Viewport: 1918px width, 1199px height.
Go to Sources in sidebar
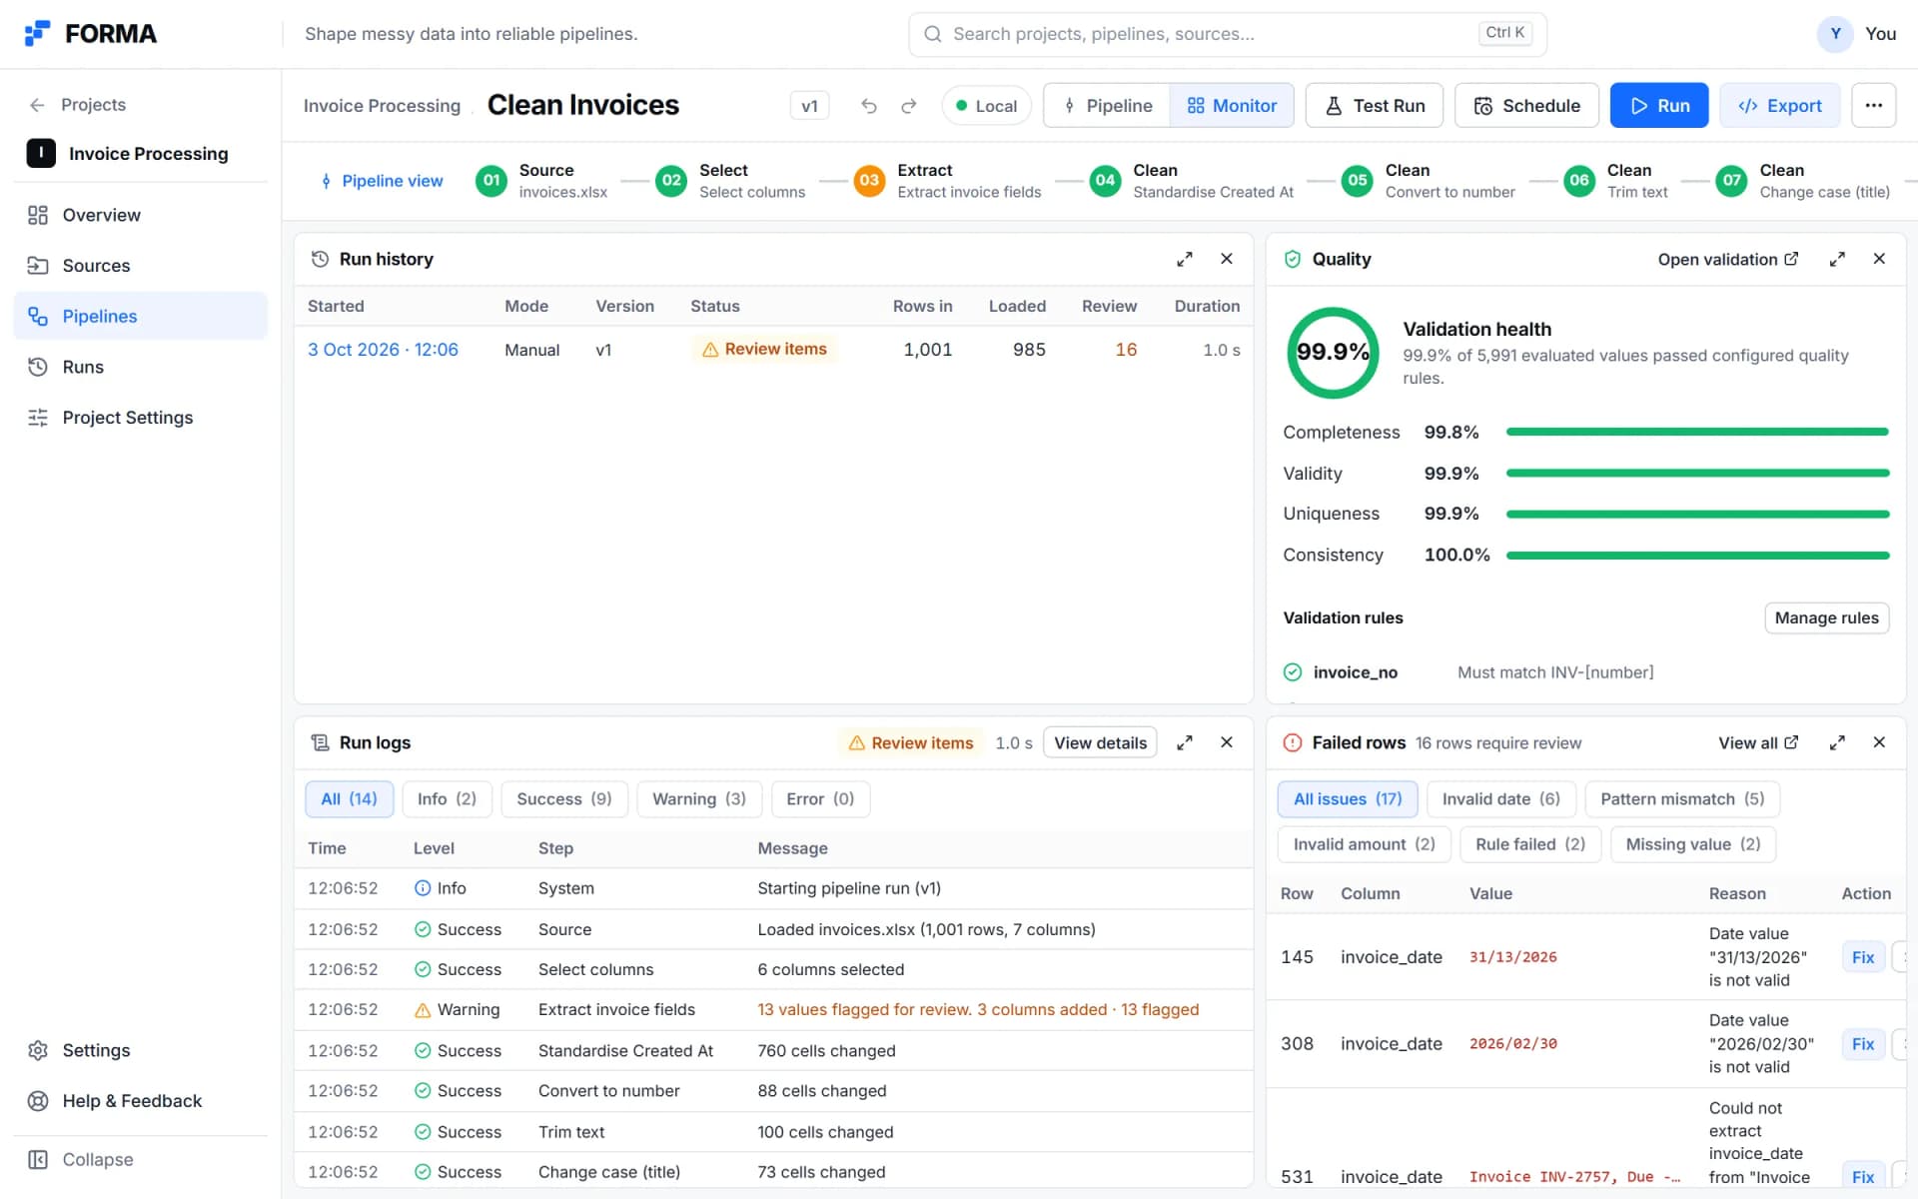coord(140,266)
